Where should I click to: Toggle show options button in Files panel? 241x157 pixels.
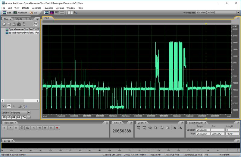[36, 24]
